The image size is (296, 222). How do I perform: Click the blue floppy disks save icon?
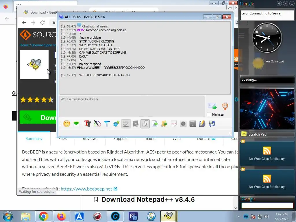pos(212,124)
